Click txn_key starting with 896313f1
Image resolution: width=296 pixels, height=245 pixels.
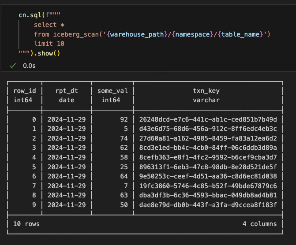pos(208,167)
